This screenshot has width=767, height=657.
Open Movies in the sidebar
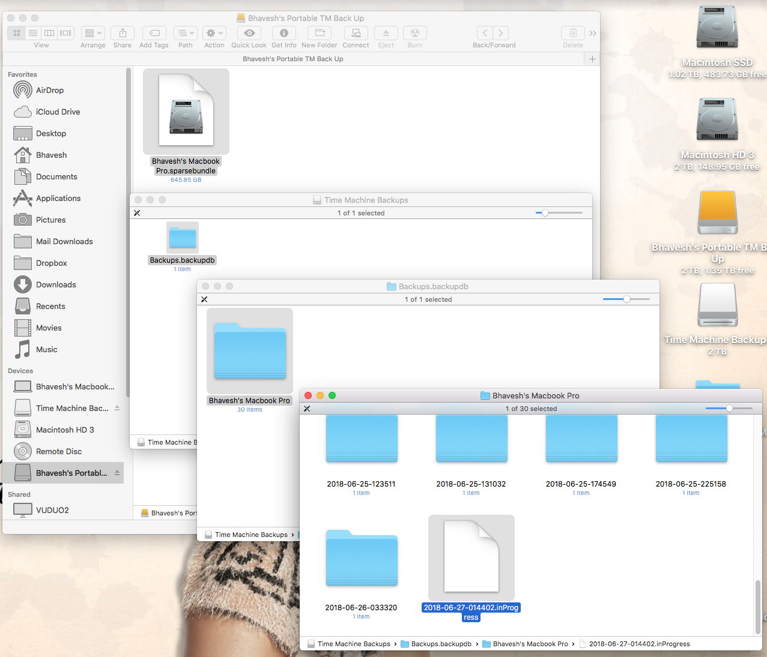point(64,328)
